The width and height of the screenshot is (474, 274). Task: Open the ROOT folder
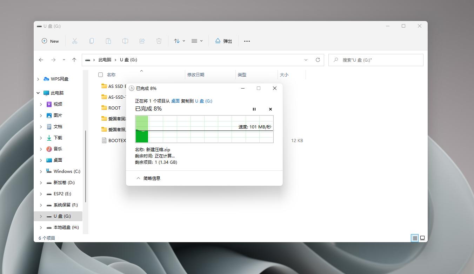click(x=115, y=108)
